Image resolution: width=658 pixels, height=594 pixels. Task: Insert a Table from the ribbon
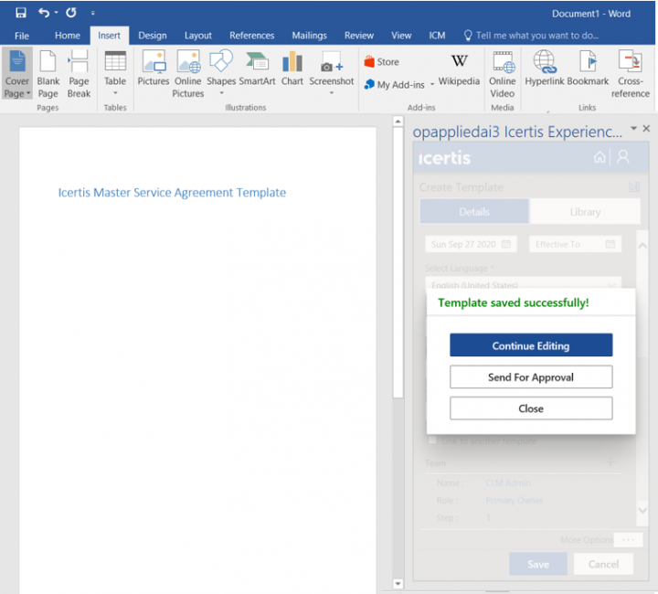pyautogui.click(x=115, y=71)
